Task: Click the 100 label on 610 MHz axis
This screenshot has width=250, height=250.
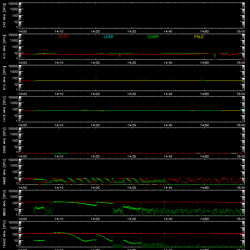Action: click(15, 78)
